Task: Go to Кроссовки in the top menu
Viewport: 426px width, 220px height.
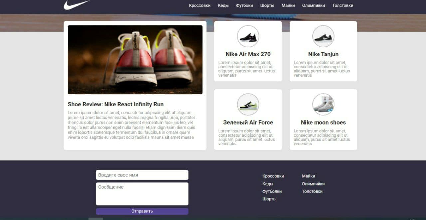Action: 200,5
